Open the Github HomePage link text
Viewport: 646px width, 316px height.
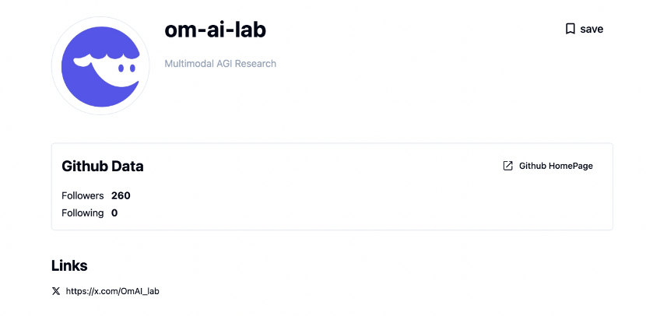pyautogui.click(x=556, y=166)
